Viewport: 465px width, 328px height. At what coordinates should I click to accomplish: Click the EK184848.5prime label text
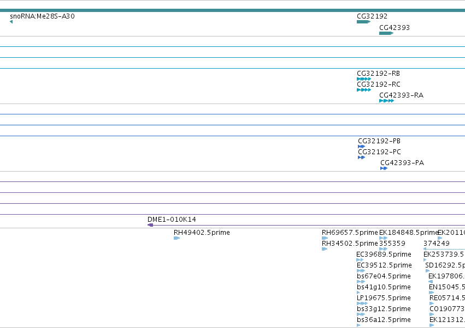coord(409,233)
